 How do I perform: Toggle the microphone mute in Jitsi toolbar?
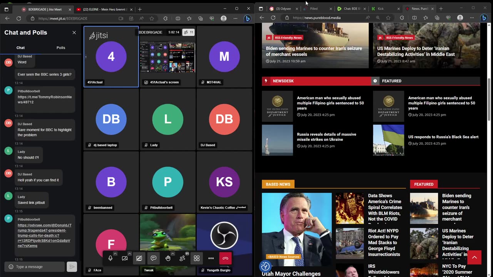point(110,259)
